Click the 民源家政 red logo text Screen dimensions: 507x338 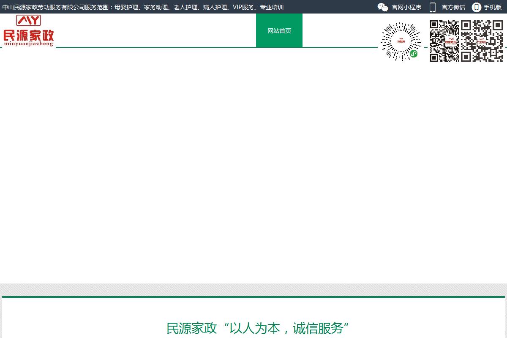(x=29, y=34)
